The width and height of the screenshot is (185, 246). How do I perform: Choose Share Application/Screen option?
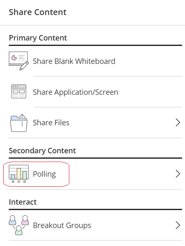pyautogui.click(x=95, y=92)
